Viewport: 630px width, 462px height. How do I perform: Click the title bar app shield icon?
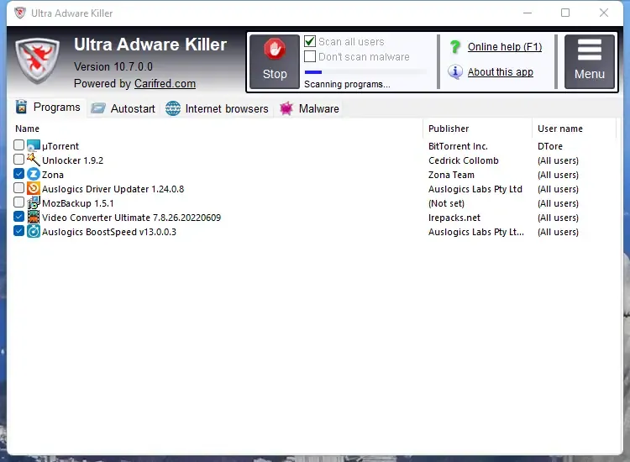pos(19,13)
